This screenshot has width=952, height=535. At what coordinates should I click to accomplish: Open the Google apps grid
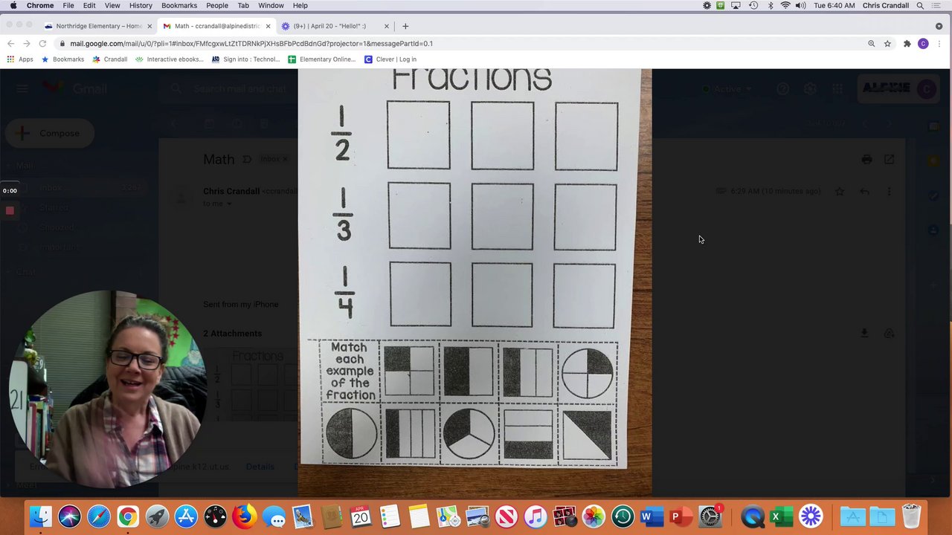click(837, 88)
